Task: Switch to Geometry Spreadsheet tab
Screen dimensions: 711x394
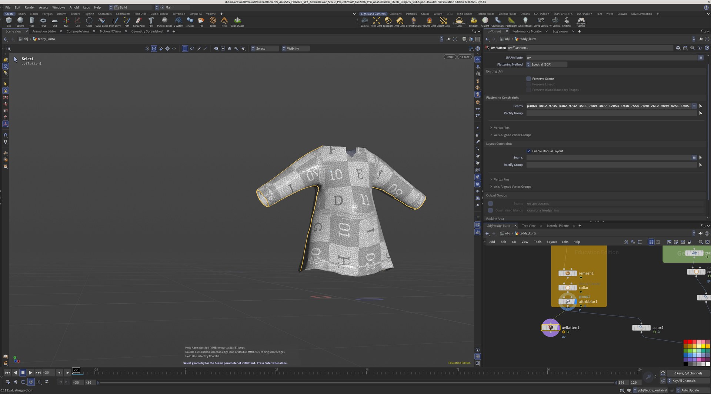Action: pos(147,31)
